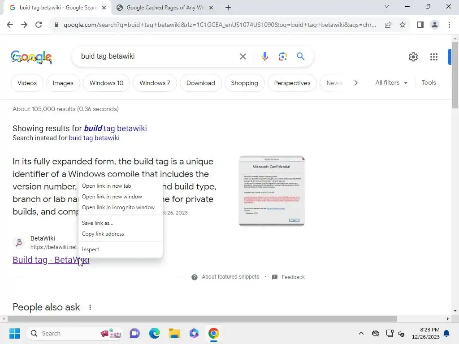
Task: Filter results by Shopping
Action: click(x=244, y=83)
